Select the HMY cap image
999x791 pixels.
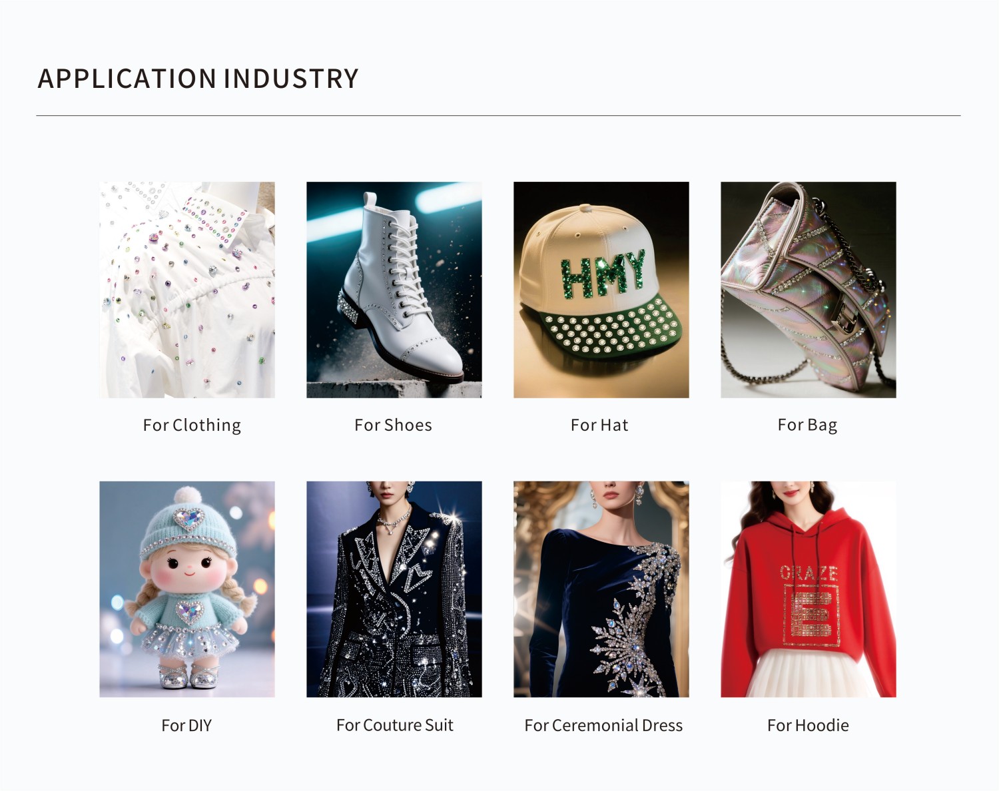601,290
